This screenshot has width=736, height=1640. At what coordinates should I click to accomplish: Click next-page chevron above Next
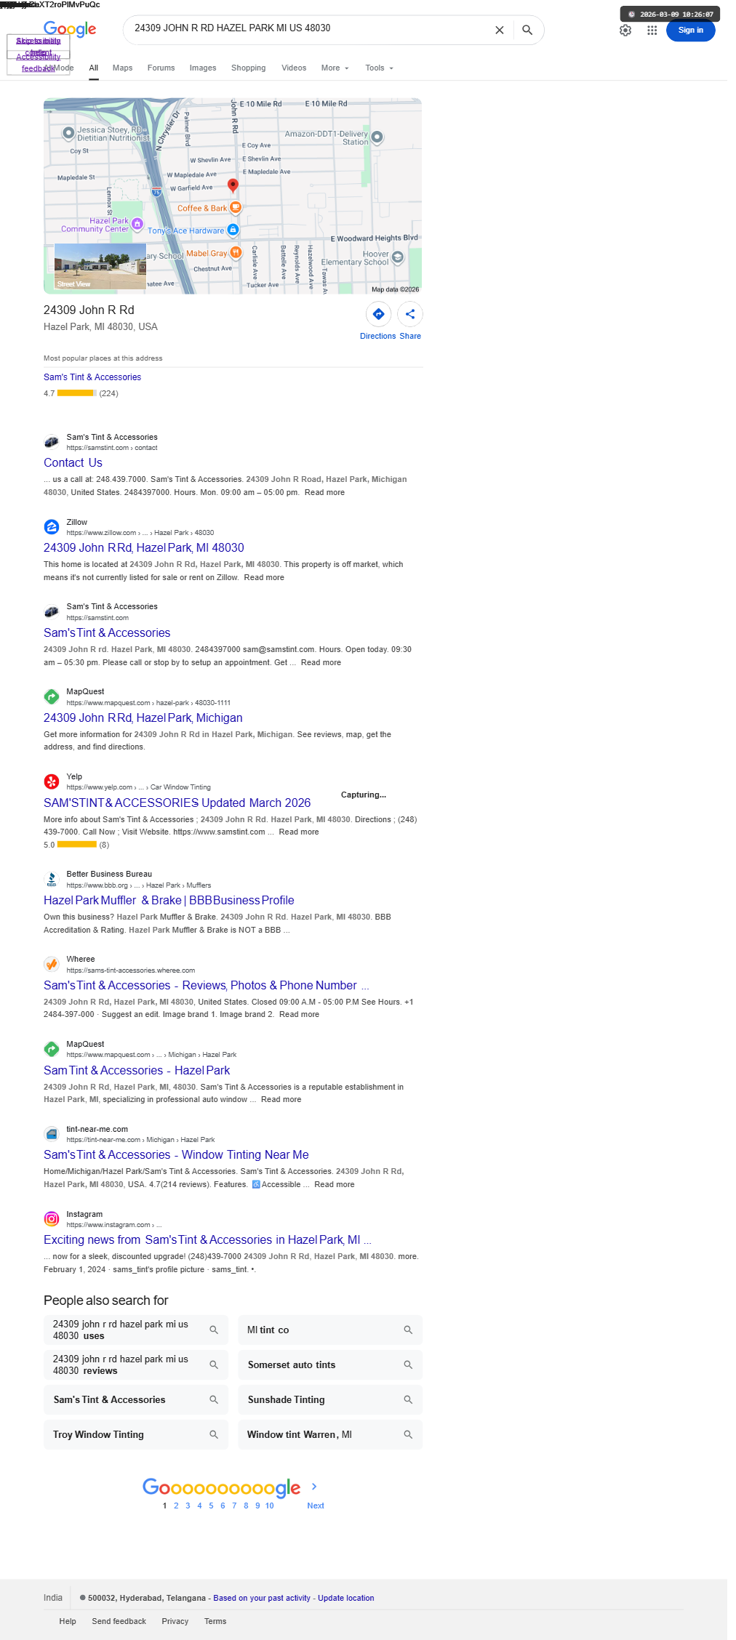314,1487
